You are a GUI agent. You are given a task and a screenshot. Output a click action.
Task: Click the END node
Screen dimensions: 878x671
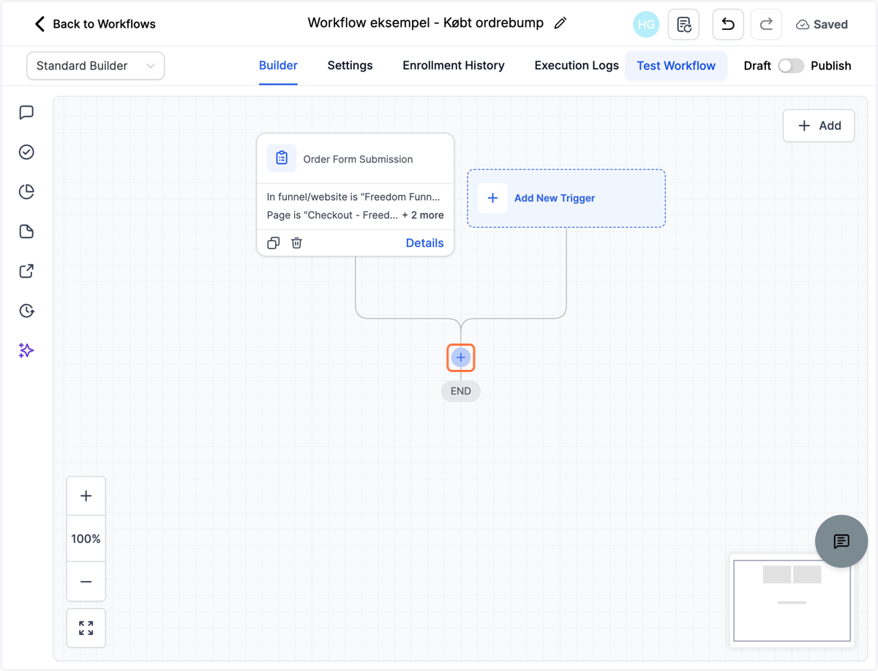pos(461,391)
